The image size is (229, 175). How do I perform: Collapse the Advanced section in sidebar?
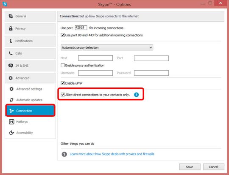[30, 78]
